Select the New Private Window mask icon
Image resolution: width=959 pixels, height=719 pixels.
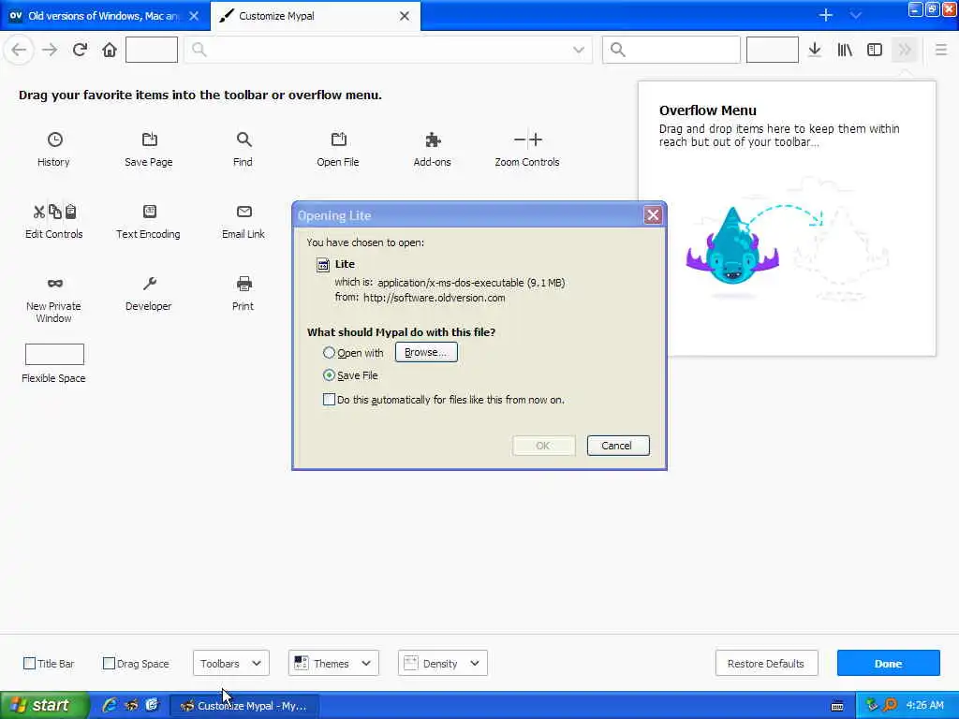[x=54, y=284]
